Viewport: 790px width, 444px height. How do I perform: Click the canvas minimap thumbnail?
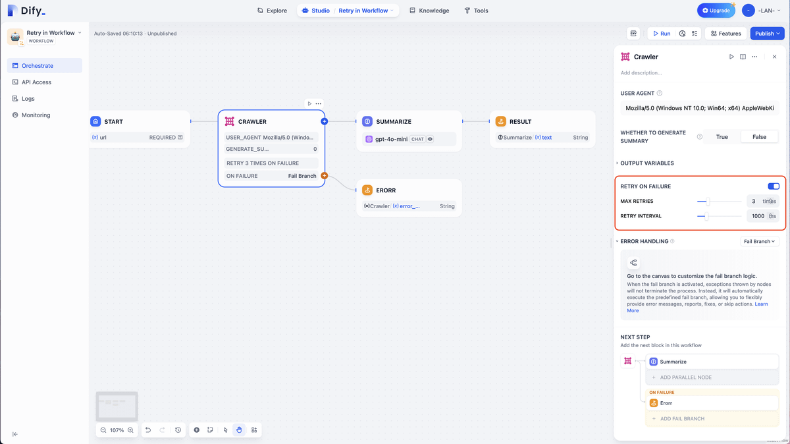117,406
